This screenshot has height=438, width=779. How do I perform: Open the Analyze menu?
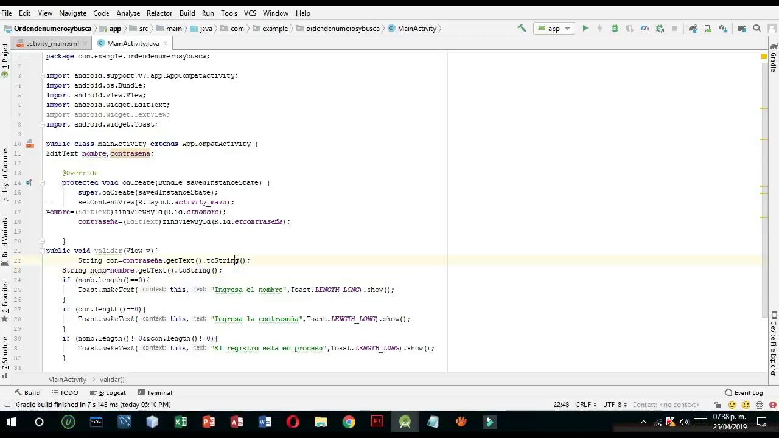128,13
